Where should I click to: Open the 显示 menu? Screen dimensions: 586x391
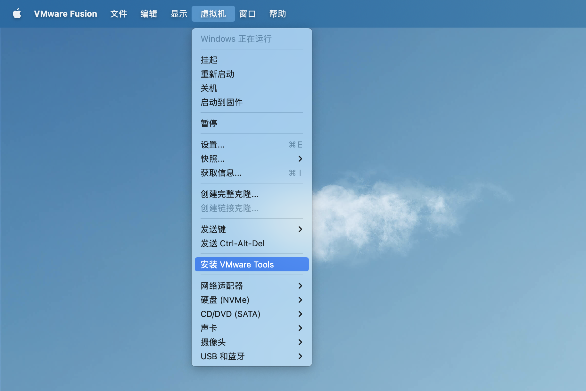[x=179, y=13]
